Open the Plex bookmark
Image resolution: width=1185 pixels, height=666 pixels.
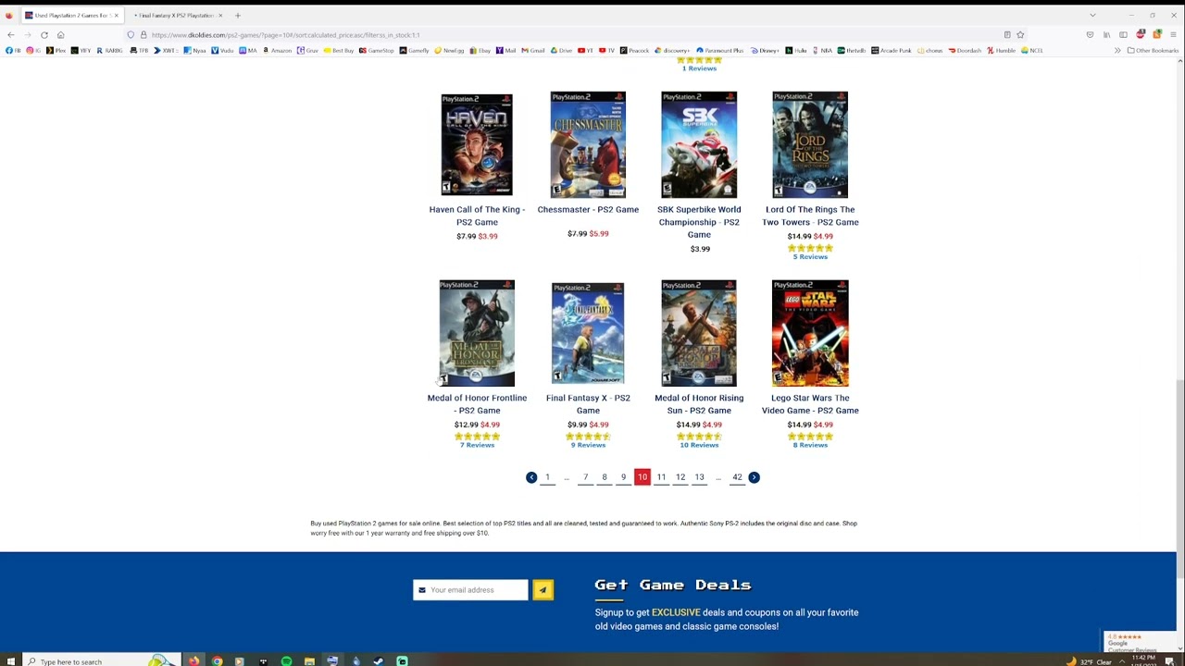[x=56, y=50]
